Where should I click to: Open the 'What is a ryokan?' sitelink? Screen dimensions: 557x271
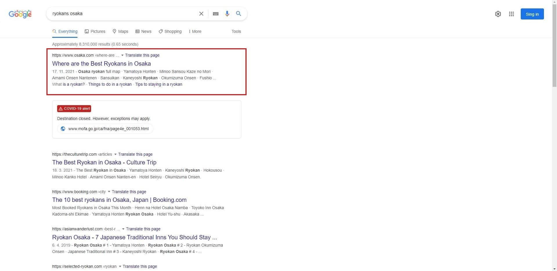coord(68,84)
